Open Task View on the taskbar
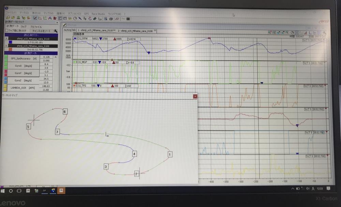 coord(19,191)
